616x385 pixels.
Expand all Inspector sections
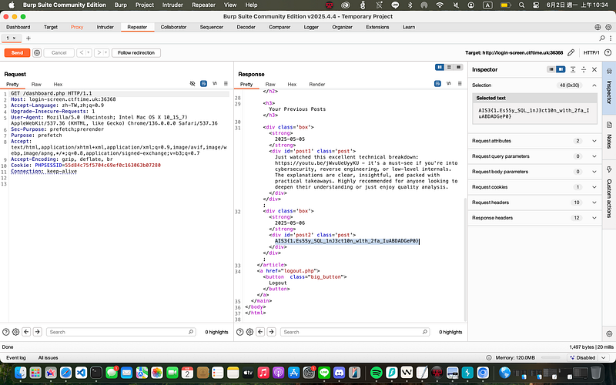[573, 69]
